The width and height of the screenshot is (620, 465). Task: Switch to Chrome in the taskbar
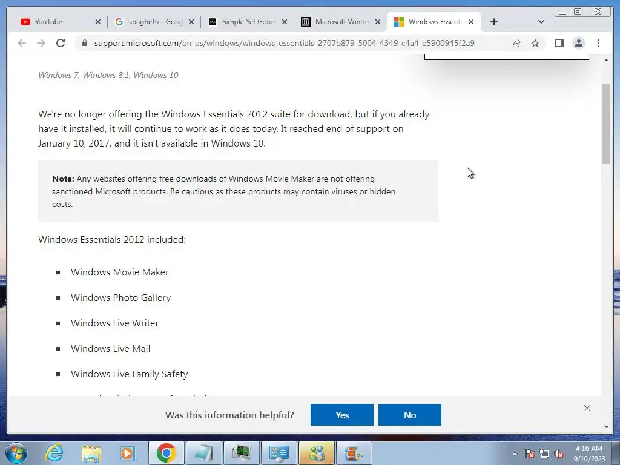pos(166,453)
